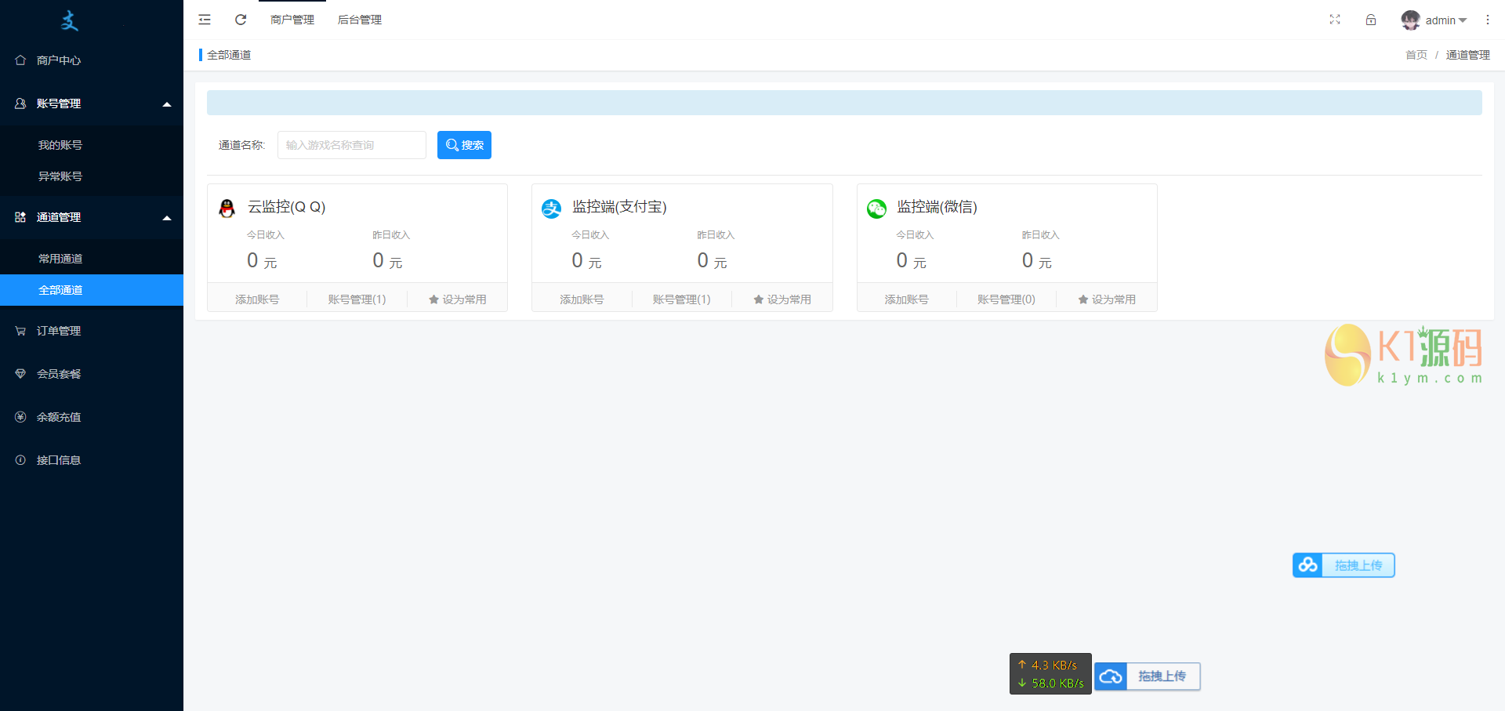Viewport: 1505px width, 711px height.
Task: Set 监控端(支付宝) as a favorite channel
Action: coord(782,299)
